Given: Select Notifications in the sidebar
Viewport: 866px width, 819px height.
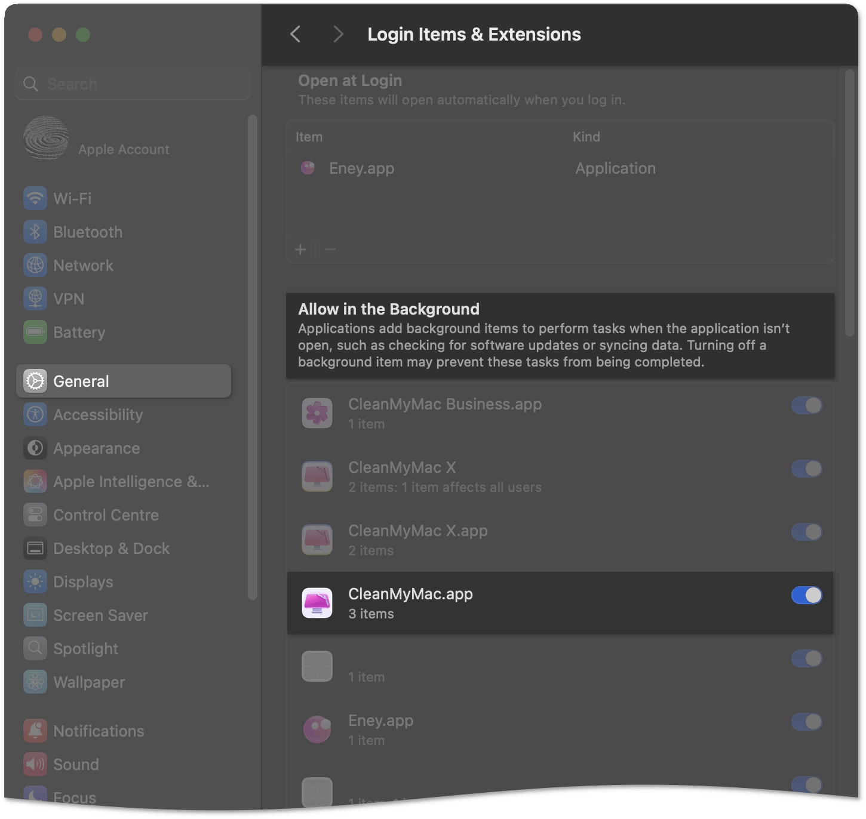Looking at the screenshot, I should point(124,731).
